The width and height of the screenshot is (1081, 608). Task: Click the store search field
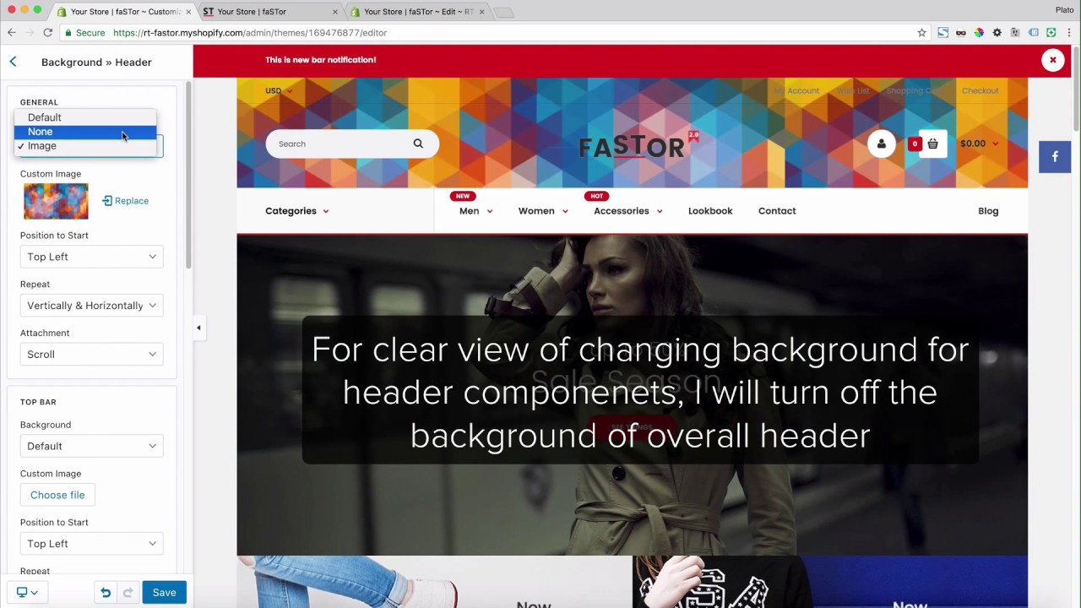coord(352,144)
